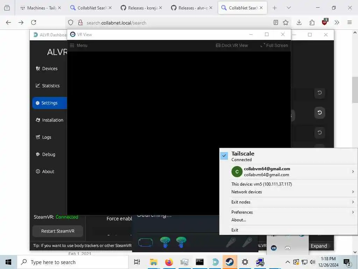Close the Machines - Tailscale tab
Viewport: 358px width, 269px height.
tap(59, 8)
